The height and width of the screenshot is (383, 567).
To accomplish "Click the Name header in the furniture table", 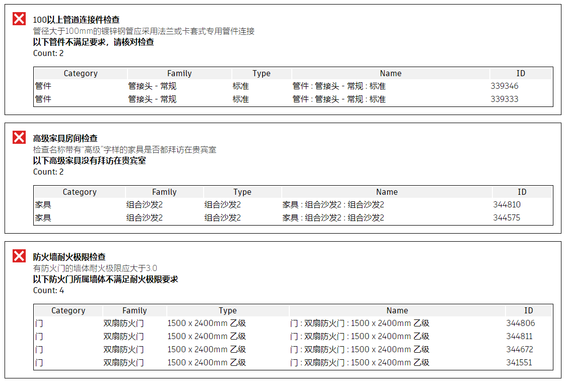I will (387, 192).
